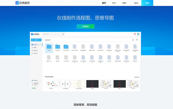Image resolution: width=173 pixels, height=109 pixels.
Task: Open the 首页 navigation tab
Action: (x=104, y=3)
